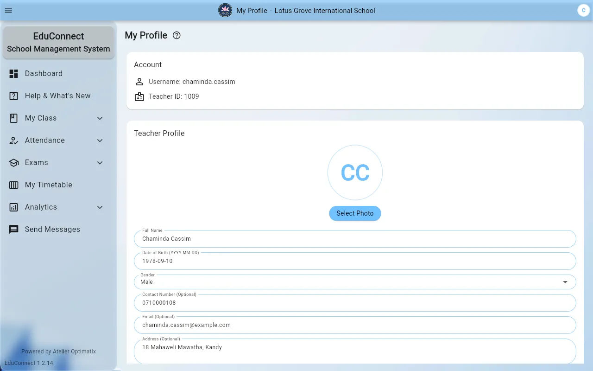Click the Exams graduation cap icon
The width and height of the screenshot is (593, 371).
click(x=14, y=162)
